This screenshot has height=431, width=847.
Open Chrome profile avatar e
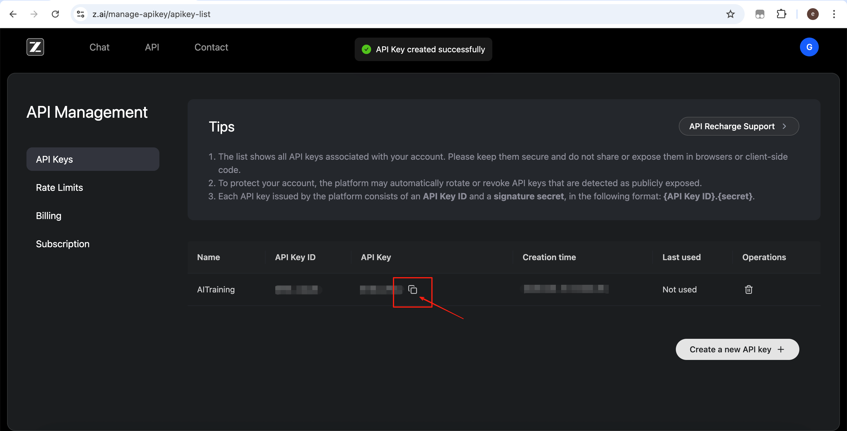coord(813,14)
